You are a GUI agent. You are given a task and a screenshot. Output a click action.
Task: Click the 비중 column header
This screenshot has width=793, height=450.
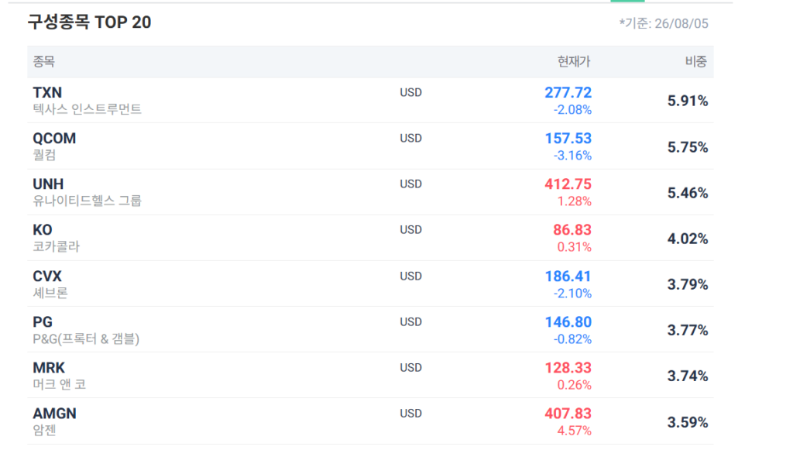(696, 62)
